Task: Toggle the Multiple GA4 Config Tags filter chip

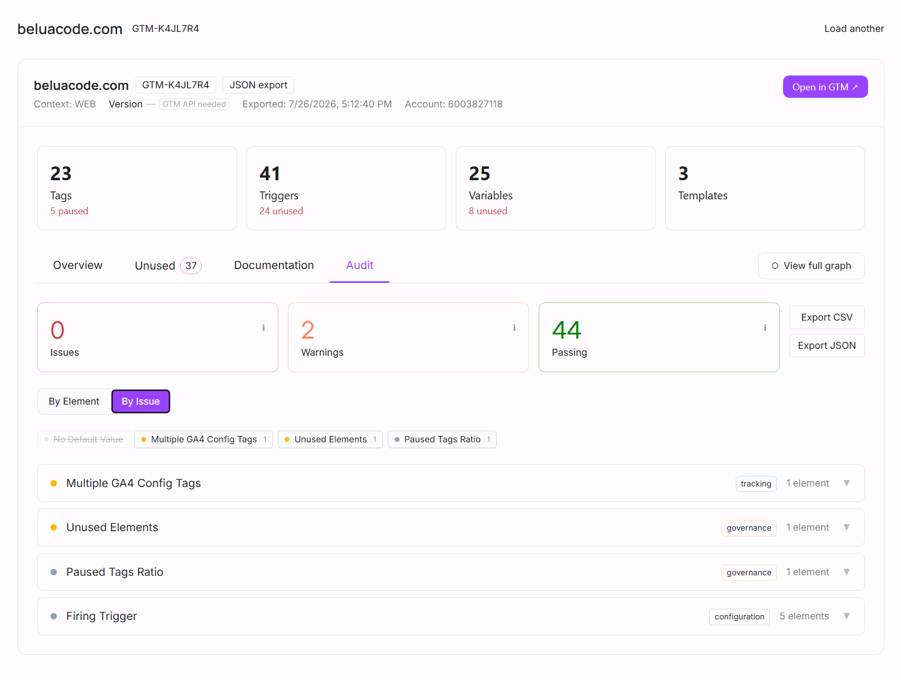Action: (204, 439)
